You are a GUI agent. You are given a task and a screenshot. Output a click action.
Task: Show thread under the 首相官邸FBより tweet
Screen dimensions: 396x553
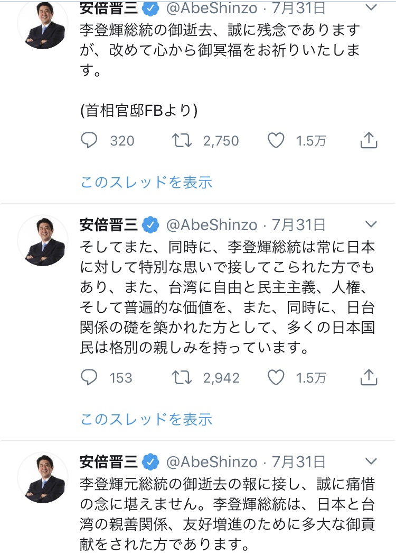(146, 183)
